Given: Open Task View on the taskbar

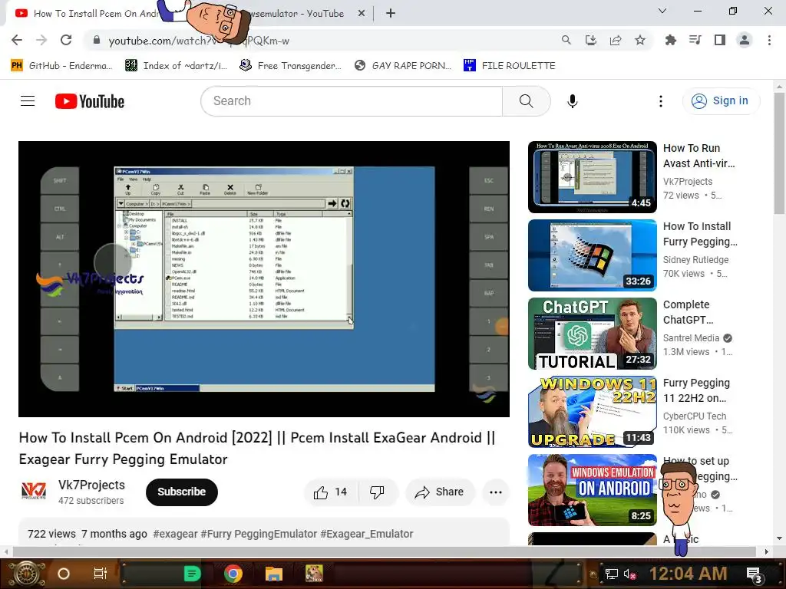Looking at the screenshot, I should point(101,574).
